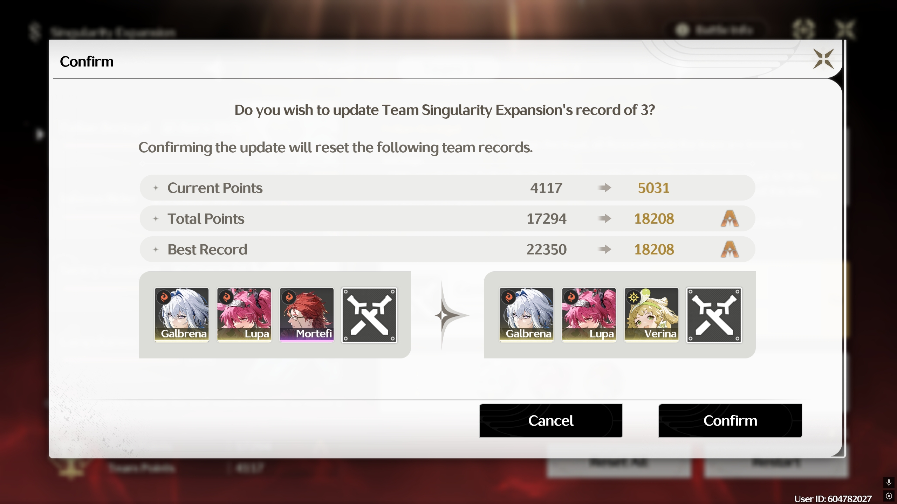
Task: Select Galbrena portrait in the previous team
Action: point(182,315)
